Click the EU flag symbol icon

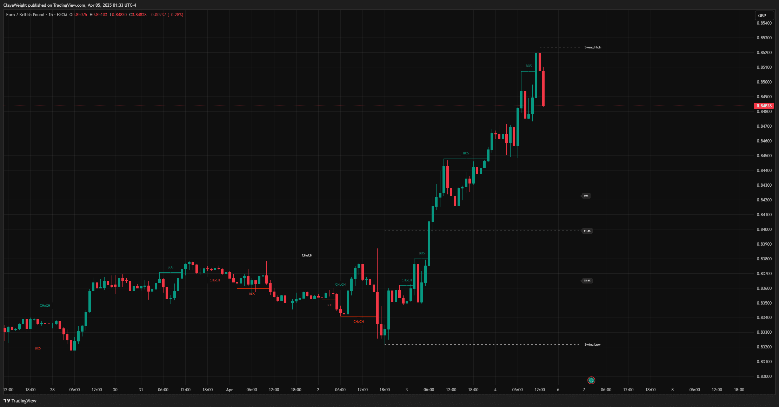[591, 380]
